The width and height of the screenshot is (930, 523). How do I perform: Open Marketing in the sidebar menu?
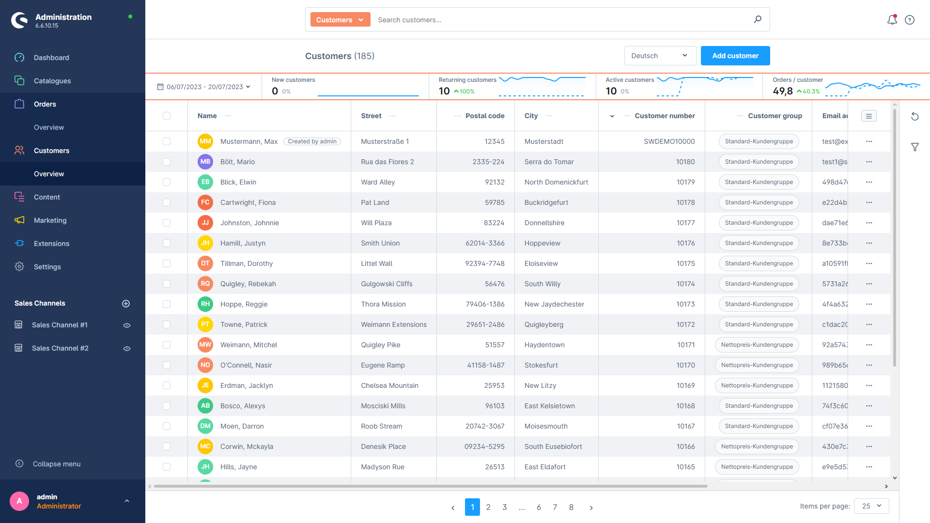pos(50,220)
